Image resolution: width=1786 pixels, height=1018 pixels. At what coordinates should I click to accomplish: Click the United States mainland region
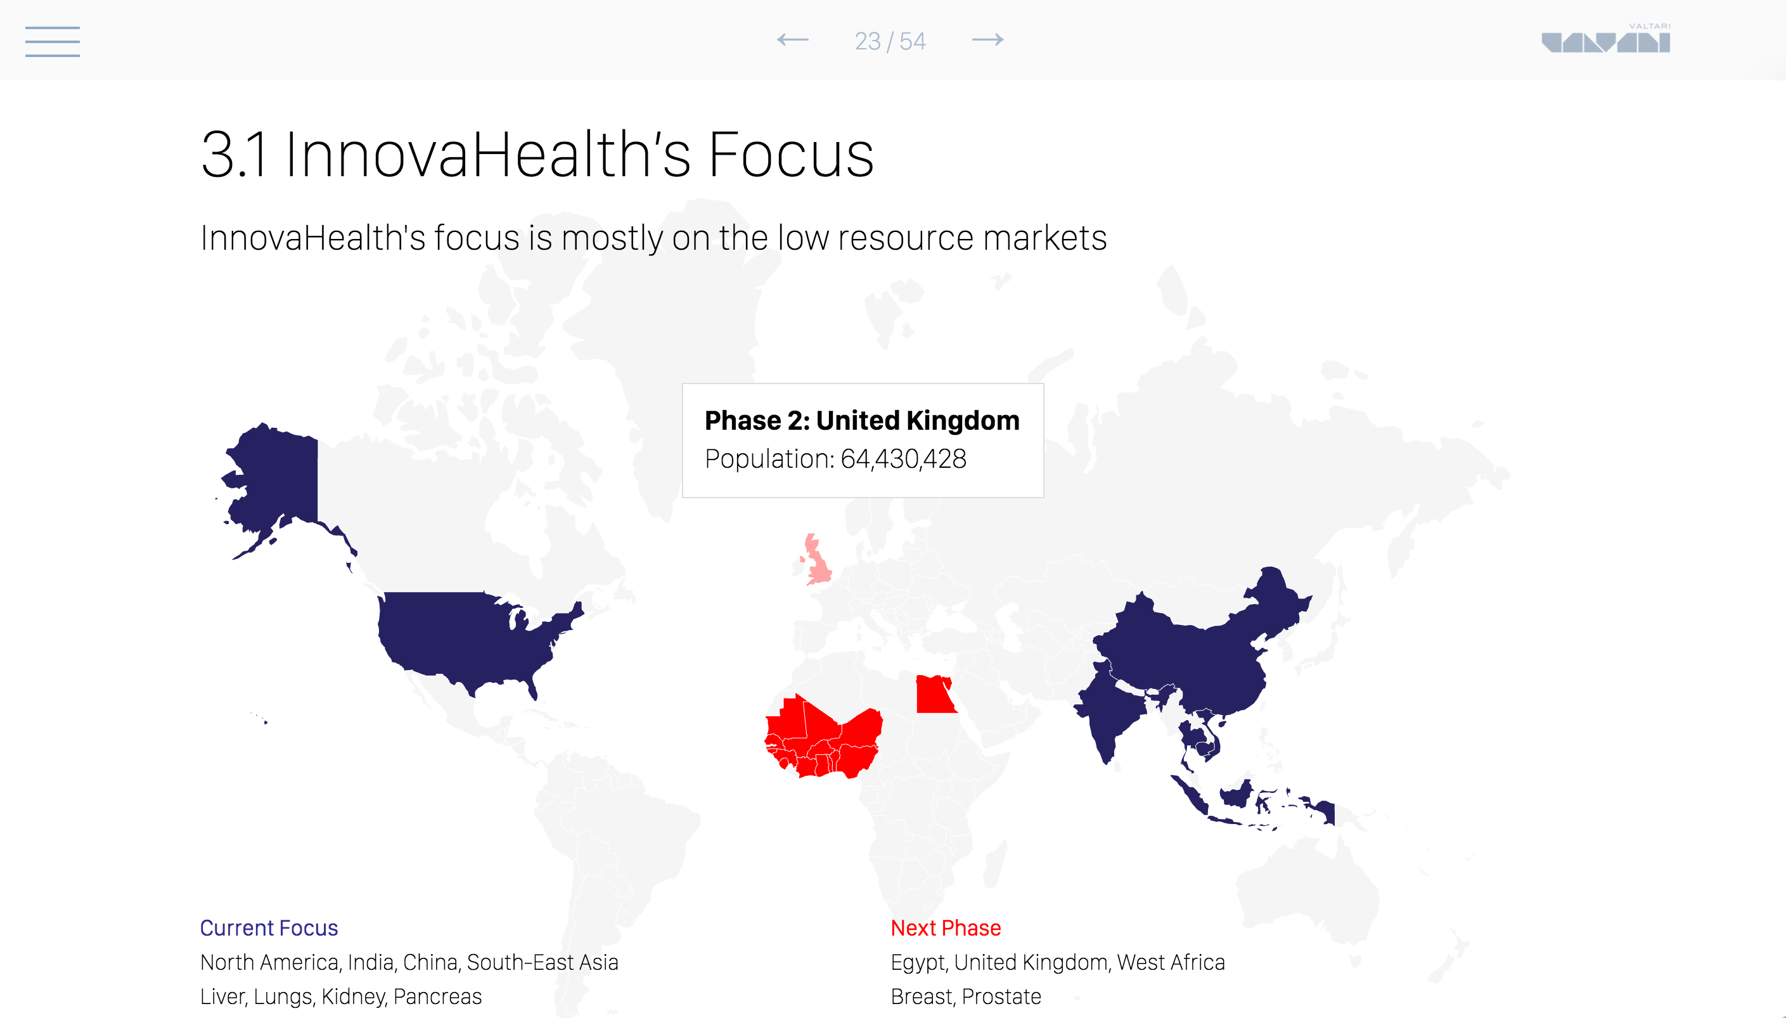coord(461,636)
